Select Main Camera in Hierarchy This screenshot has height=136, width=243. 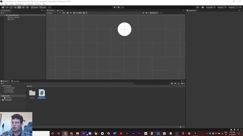(x=14, y=17)
